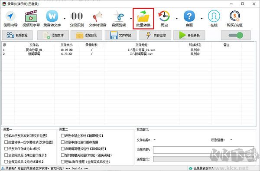Uncheck 输出识别文本到[原文件位置]
The height and width of the screenshot is (171, 260).
point(6,136)
